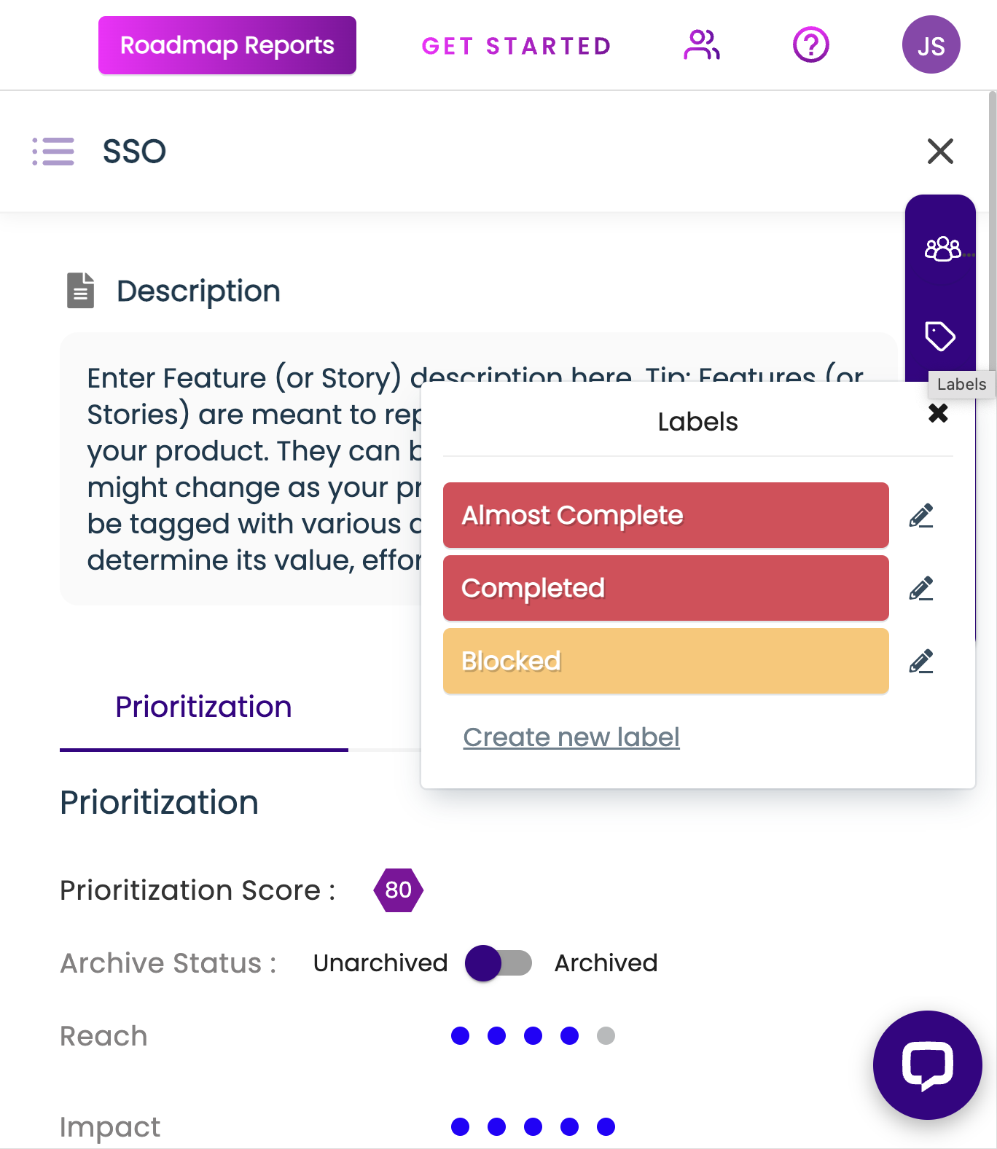This screenshot has height=1149, width=997.
Task: Open the assignees group icon in sidebar
Action: [x=942, y=249]
